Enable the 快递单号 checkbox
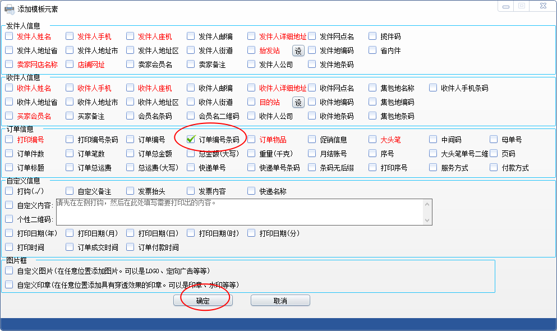The width and height of the screenshot is (557, 331). [190, 167]
